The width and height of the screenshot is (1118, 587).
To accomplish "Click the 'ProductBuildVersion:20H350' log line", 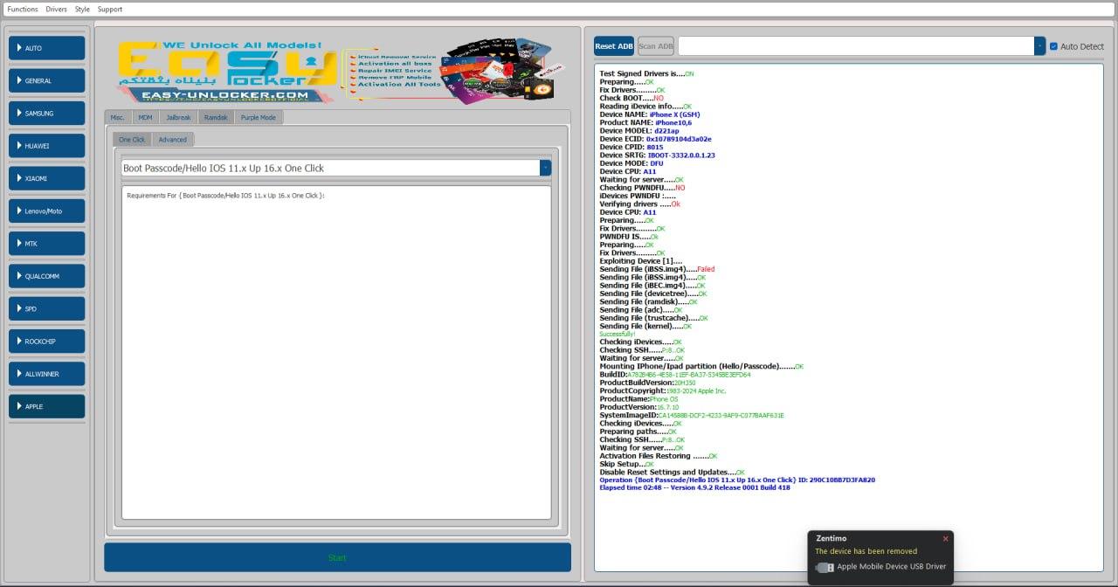I will [647, 383].
